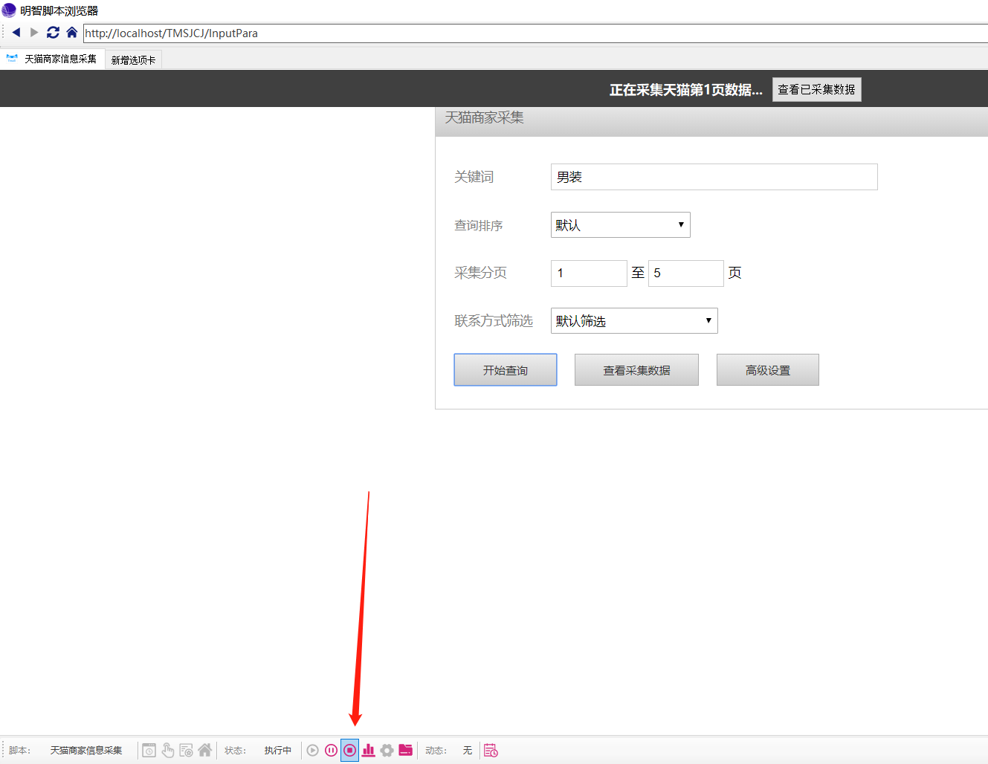Click the browser forward arrow
The image size is (988, 764).
(x=34, y=33)
